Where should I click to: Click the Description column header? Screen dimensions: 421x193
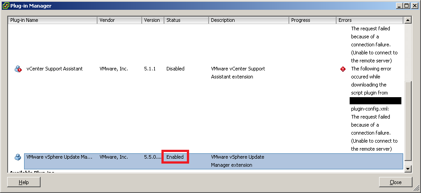click(248, 21)
